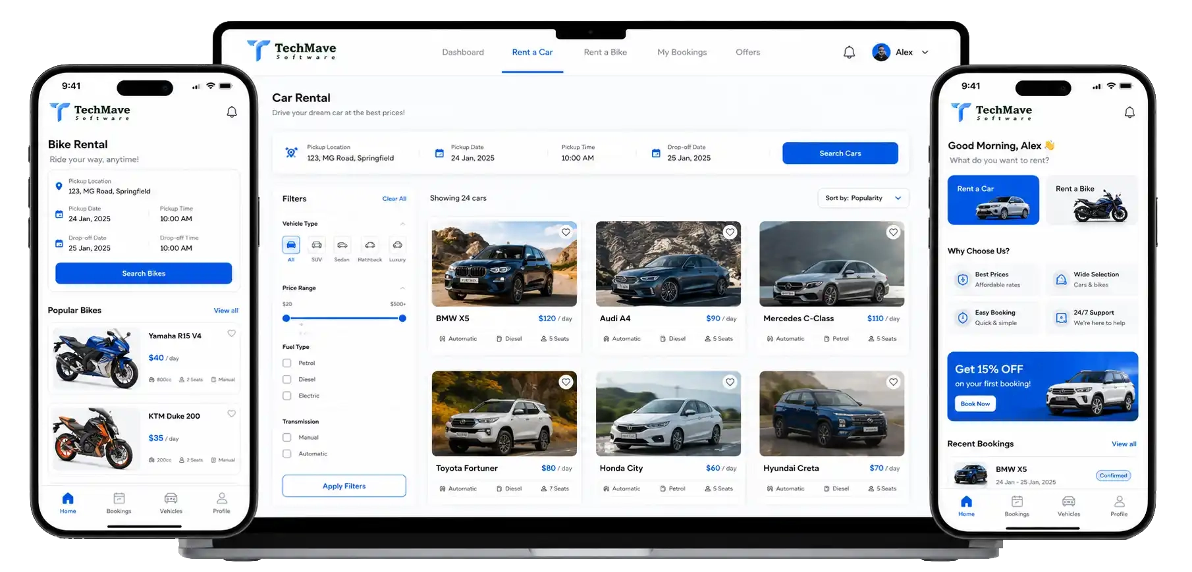Screen dimensions: 1192x572
Task: Collapse the Vehicle Type filter section
Action: point(402,224)
